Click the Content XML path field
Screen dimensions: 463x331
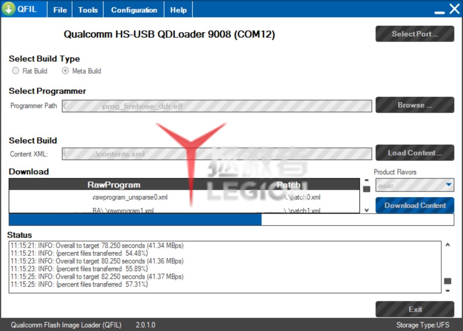click(x=217, y=154)
